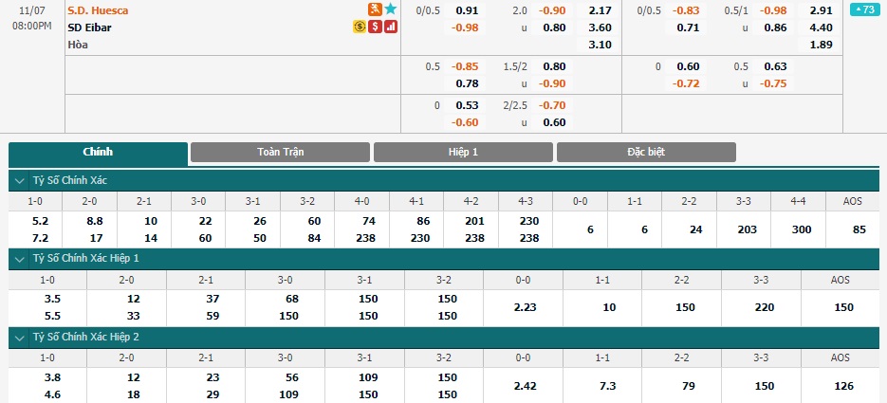Collapse Tỷ Số Chính Xác Hiệp 1 section
Image resolution: width=887 pixels, height=403 pixels.
coord(20,259)
